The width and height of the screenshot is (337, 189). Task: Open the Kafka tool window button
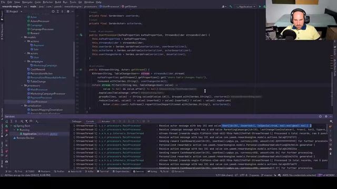coord(89,172)
